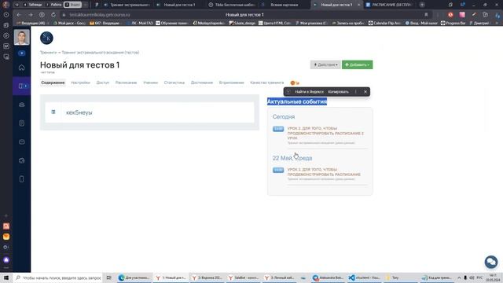Click the pink extension icon in toolbar
This screenshot has width=503, height=283.
[462, 15]
